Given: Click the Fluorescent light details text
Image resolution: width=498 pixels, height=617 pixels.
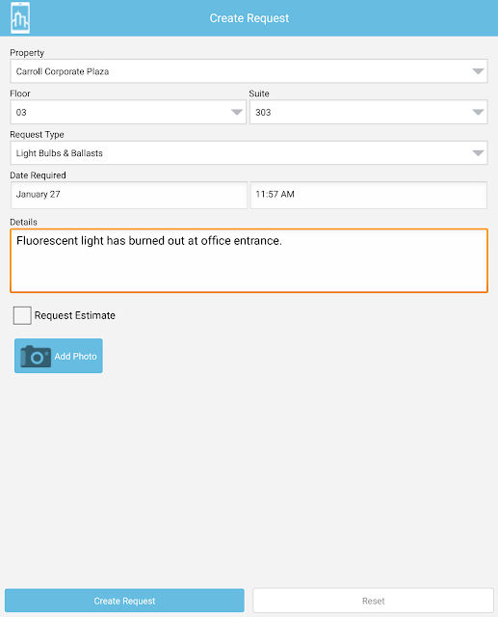Looking at the screenshot, I should (x=149, y=241).
